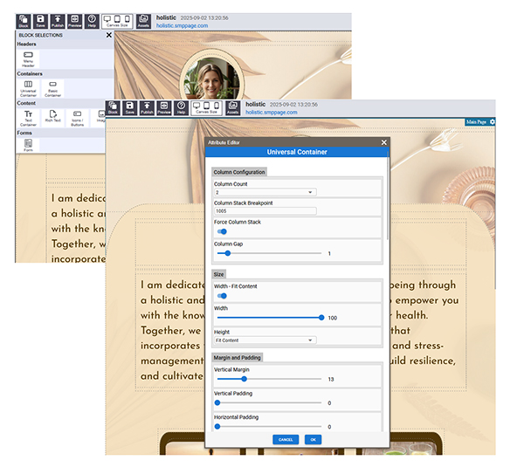Open Preview from front window toolbar
The image size is (524, 467).
point(163,108)
